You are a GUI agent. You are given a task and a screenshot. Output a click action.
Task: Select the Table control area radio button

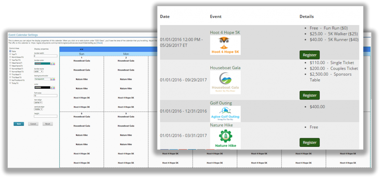pyautogui.click(x=10, y=51)
